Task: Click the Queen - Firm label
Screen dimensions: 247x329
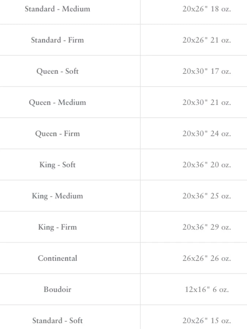Action: point(57,133)
